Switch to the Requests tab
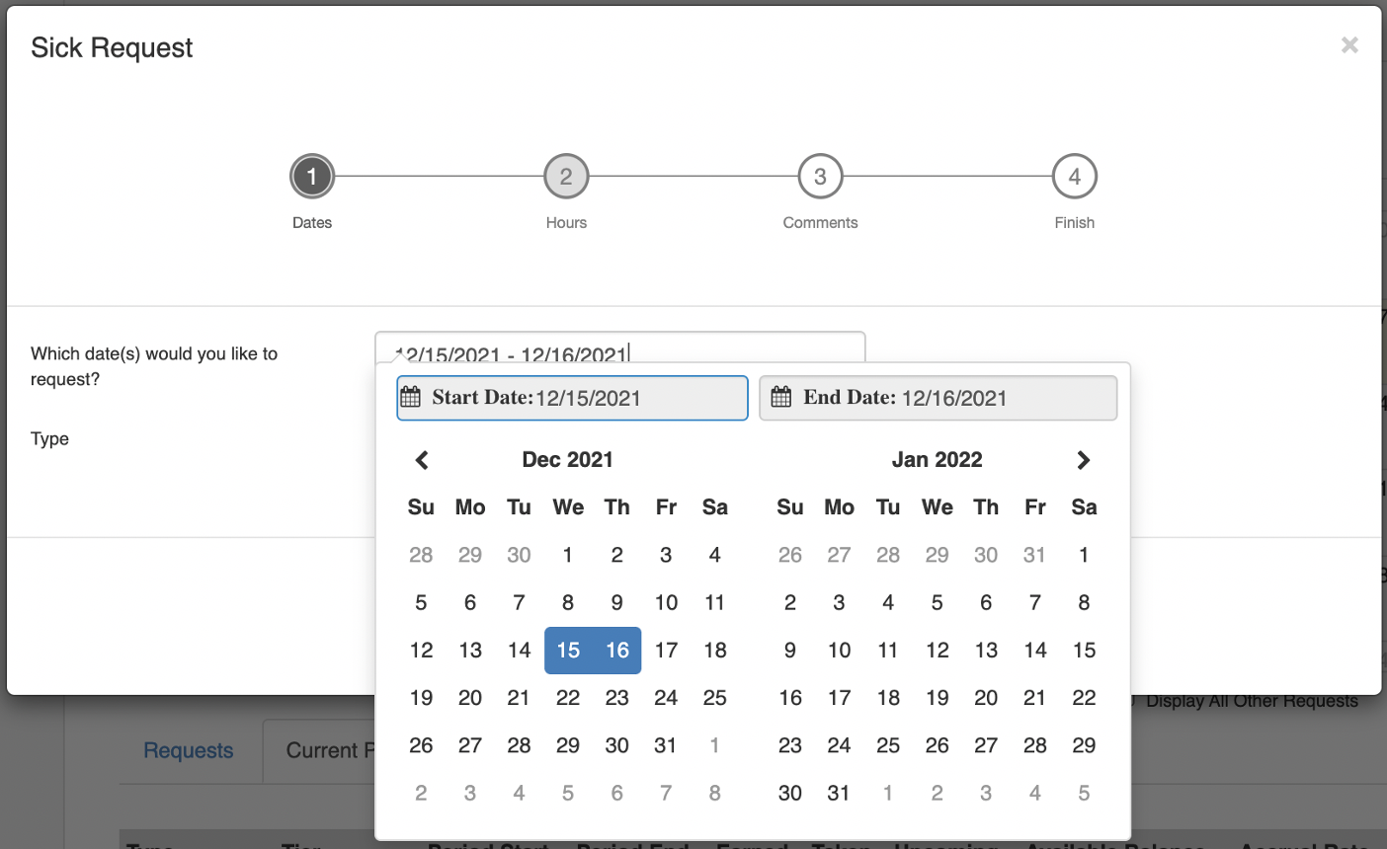The image size is (1387, 849). pyautogui.click(x=189, y=750)
